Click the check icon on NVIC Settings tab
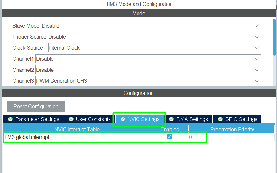The image size is (277, 173). point(123,119)
